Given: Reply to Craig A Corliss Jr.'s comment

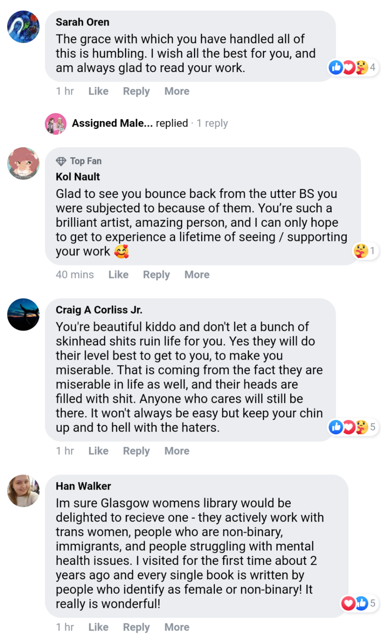Looking at the screenshot, I should [x=136, y=451].
